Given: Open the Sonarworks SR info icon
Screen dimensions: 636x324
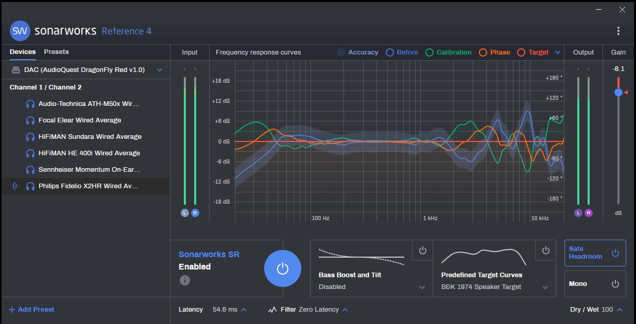Looking at the screenshot, I should (185, 280).
